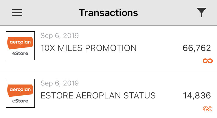Click the "aeroplan" wordmark in the first row logo

point(20,42)
